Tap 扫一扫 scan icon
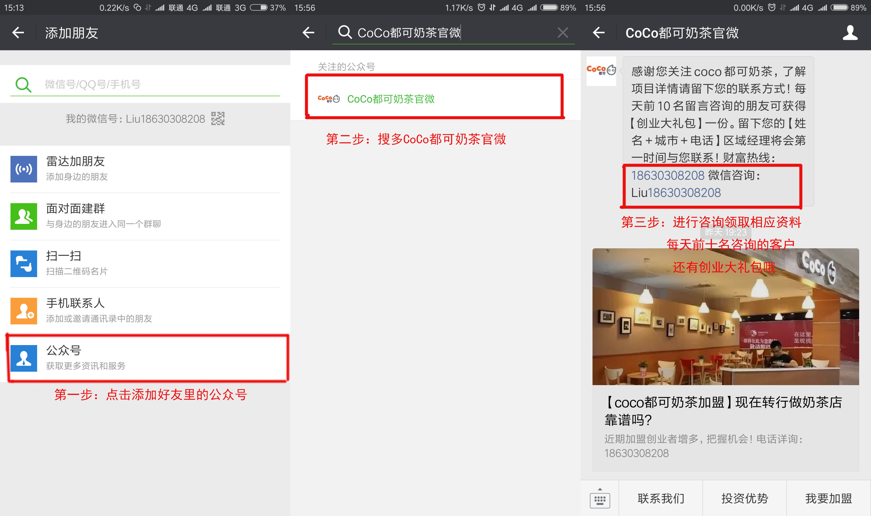Viewport: 871px width, 516px height. coord(24,264)
